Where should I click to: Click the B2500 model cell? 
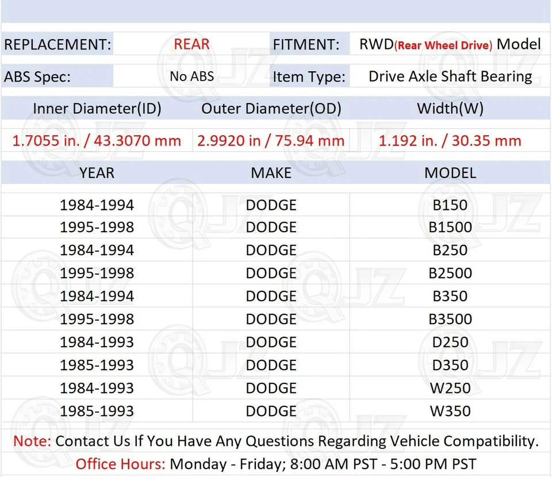(x=450, y=273)
